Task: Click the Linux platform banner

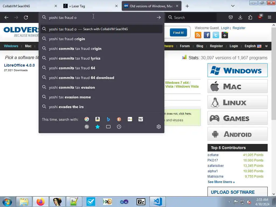Action: click(237, 102)
